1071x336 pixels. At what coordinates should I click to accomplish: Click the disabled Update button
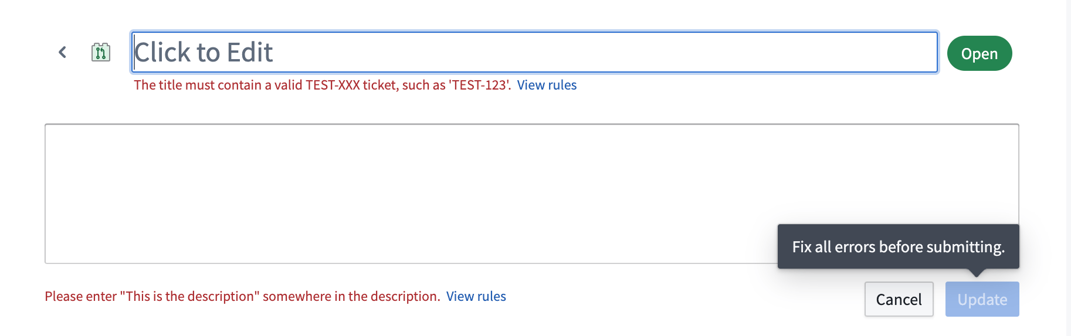pyautogui.click(x=982, y=299)
